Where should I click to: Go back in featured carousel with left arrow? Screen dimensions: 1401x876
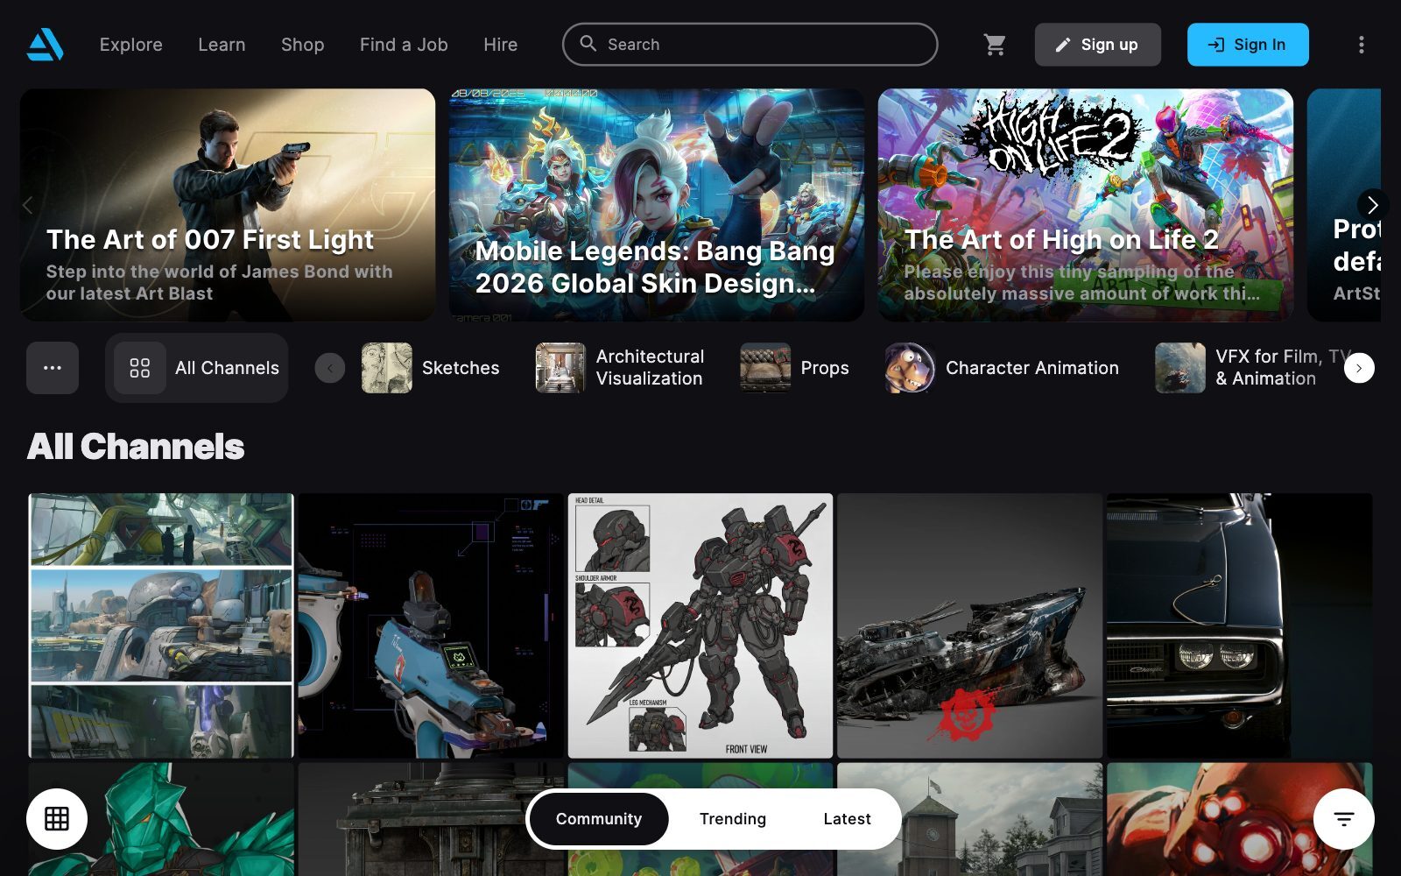[x=28, y=205]
